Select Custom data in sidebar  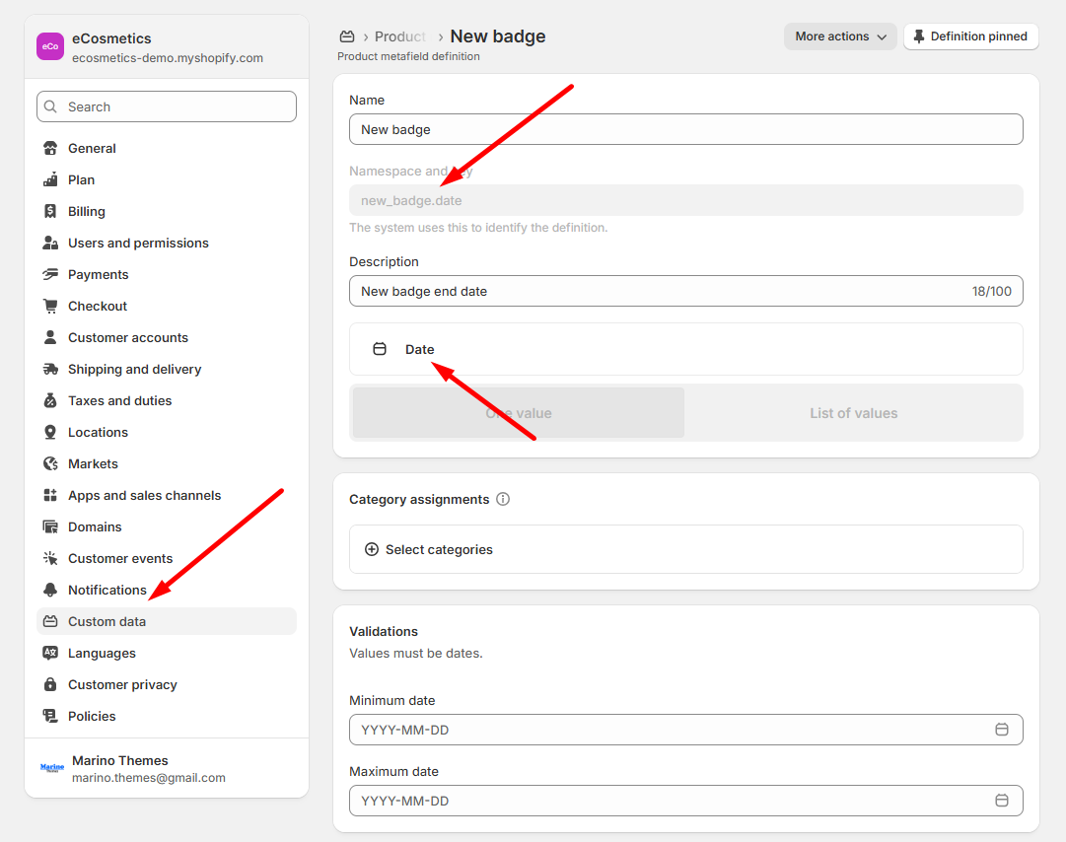(167, 621)
